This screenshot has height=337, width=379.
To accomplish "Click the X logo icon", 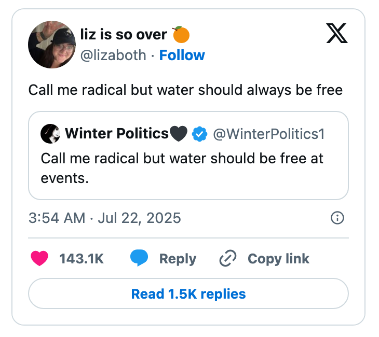I will (x=337, y=33).
